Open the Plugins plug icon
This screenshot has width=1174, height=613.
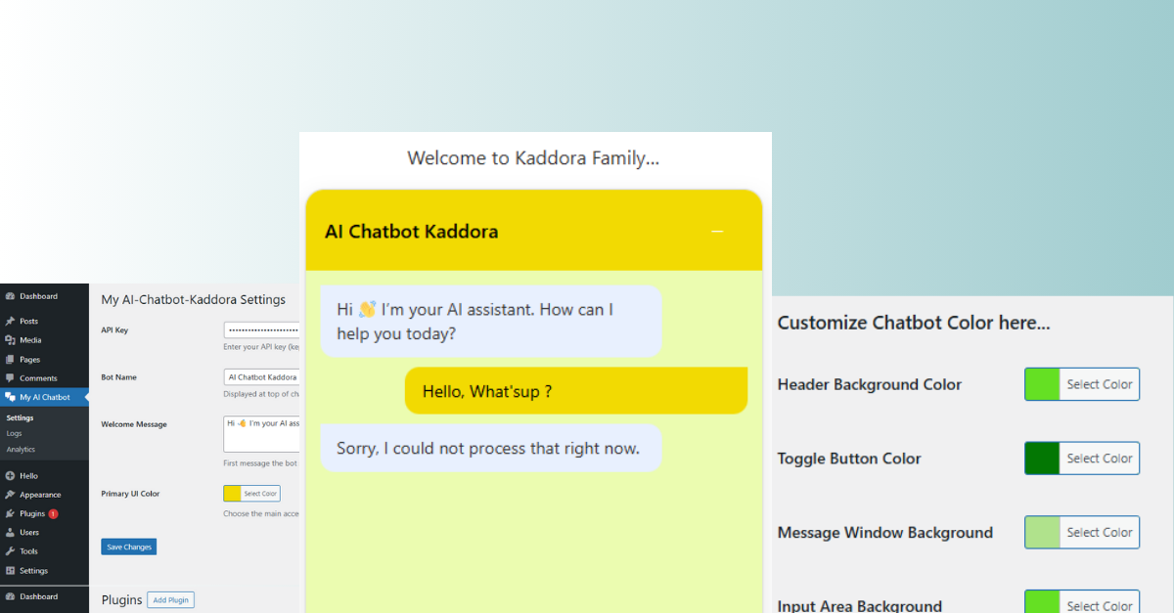pyautogui.click(x=10, y=513)
